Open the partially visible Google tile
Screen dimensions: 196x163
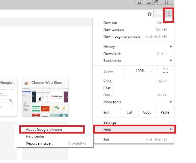pyautogui.click(x=8, y=97)
